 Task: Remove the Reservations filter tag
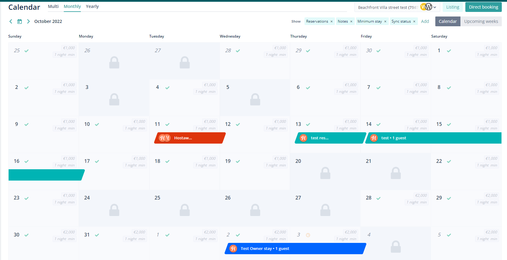pyautogui.click(x=331, y=21)
